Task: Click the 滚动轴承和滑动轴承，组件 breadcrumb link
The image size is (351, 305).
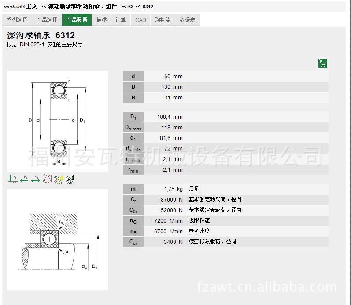Action: click(82, 7)
